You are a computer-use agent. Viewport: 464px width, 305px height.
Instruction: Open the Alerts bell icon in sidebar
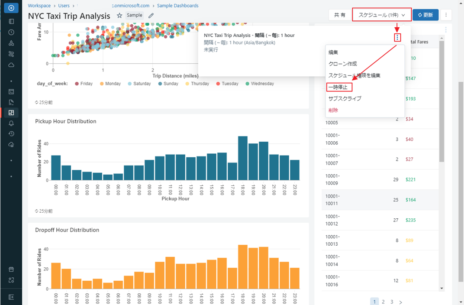tap(11, 123)
